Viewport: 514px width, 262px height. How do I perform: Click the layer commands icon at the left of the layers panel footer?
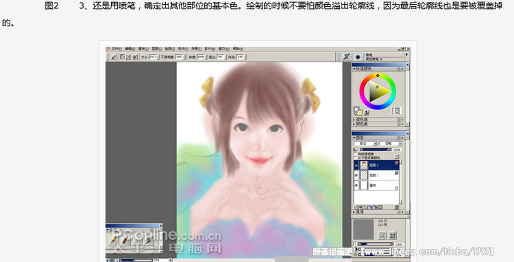point(356,207)
